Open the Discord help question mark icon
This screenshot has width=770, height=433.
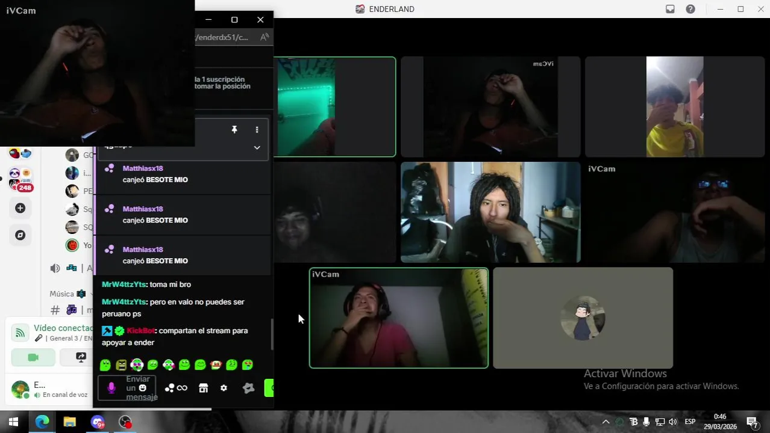pos(690,9)
